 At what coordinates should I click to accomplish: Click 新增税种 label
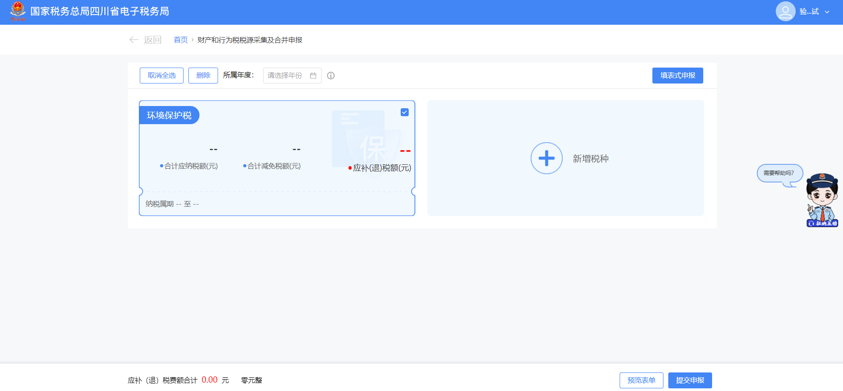[591, 159]
